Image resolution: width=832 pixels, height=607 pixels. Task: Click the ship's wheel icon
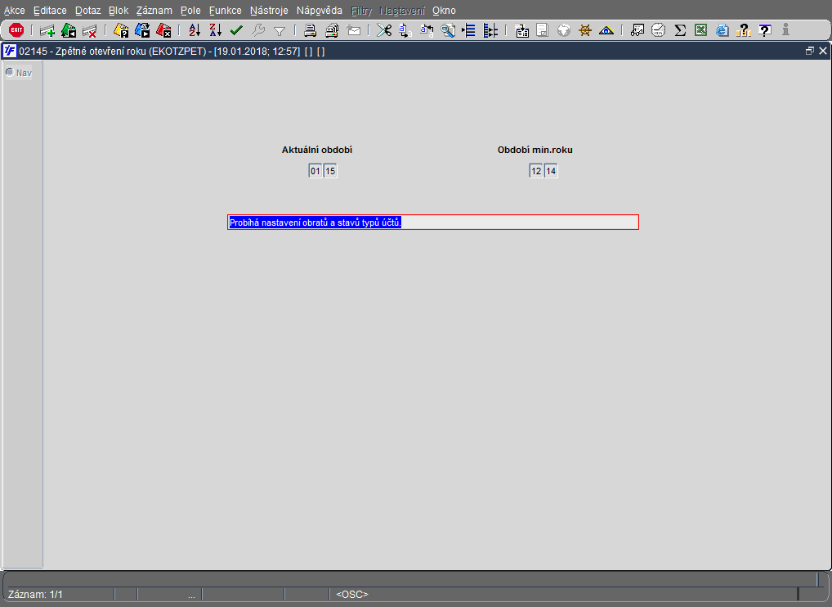click(x=584, y=30)
